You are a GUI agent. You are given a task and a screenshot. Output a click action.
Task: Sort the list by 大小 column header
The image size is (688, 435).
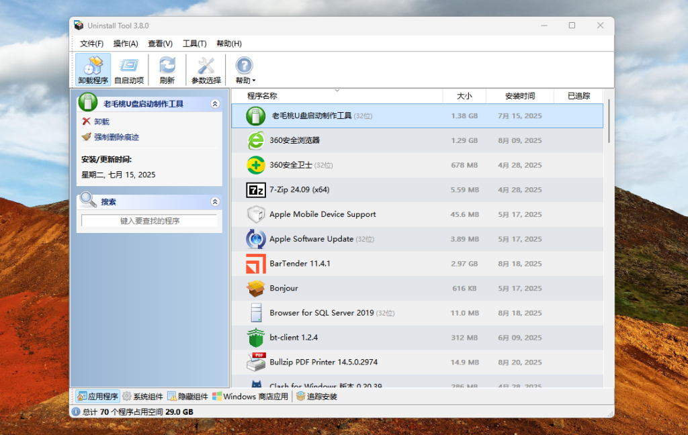pos(464,96)
